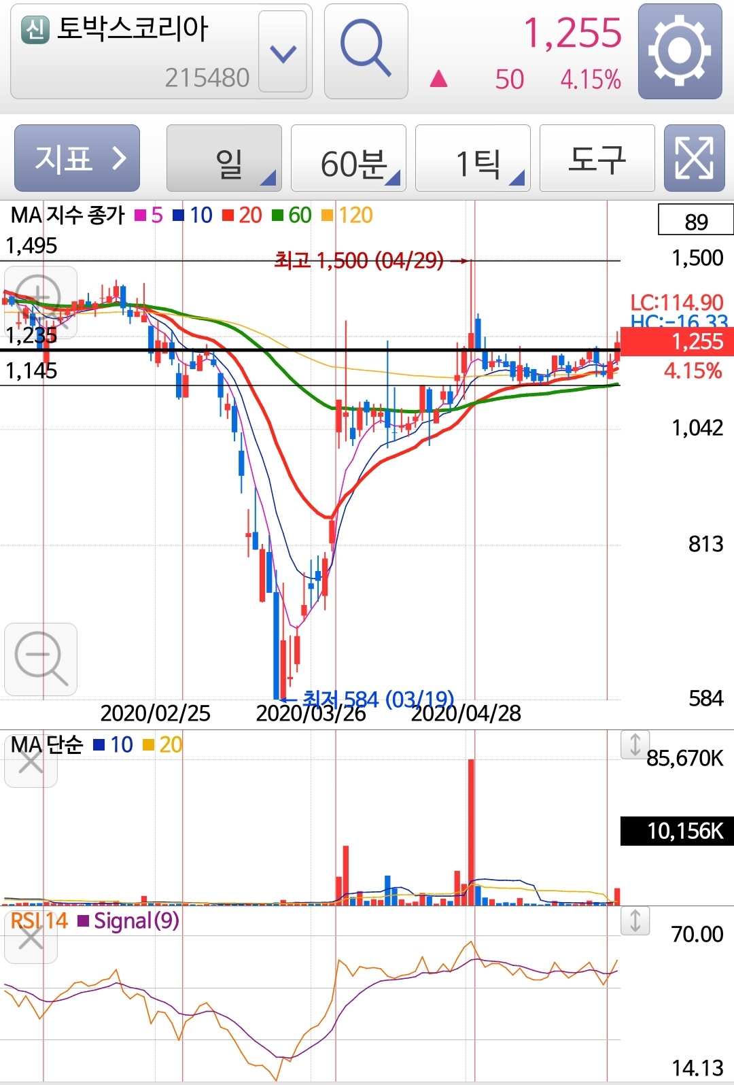The width and height of the screenshot is (734, 1085).
Task: Tap the red 1,255 price tag on axis
Action: [677, 341]
